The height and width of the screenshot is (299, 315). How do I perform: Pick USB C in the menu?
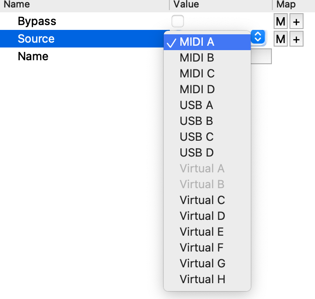[196, 137]
